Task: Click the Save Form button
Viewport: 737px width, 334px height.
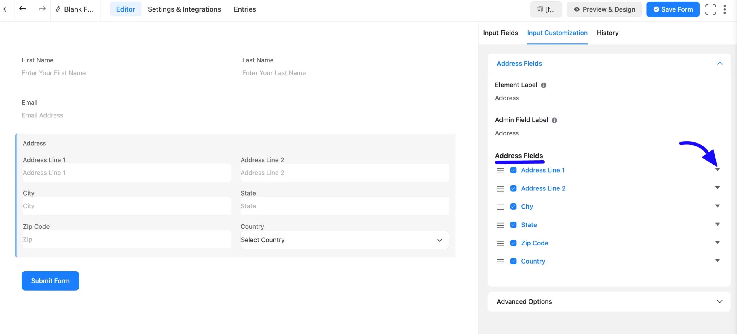Action: pyautogui.click(x=673, y=9)
